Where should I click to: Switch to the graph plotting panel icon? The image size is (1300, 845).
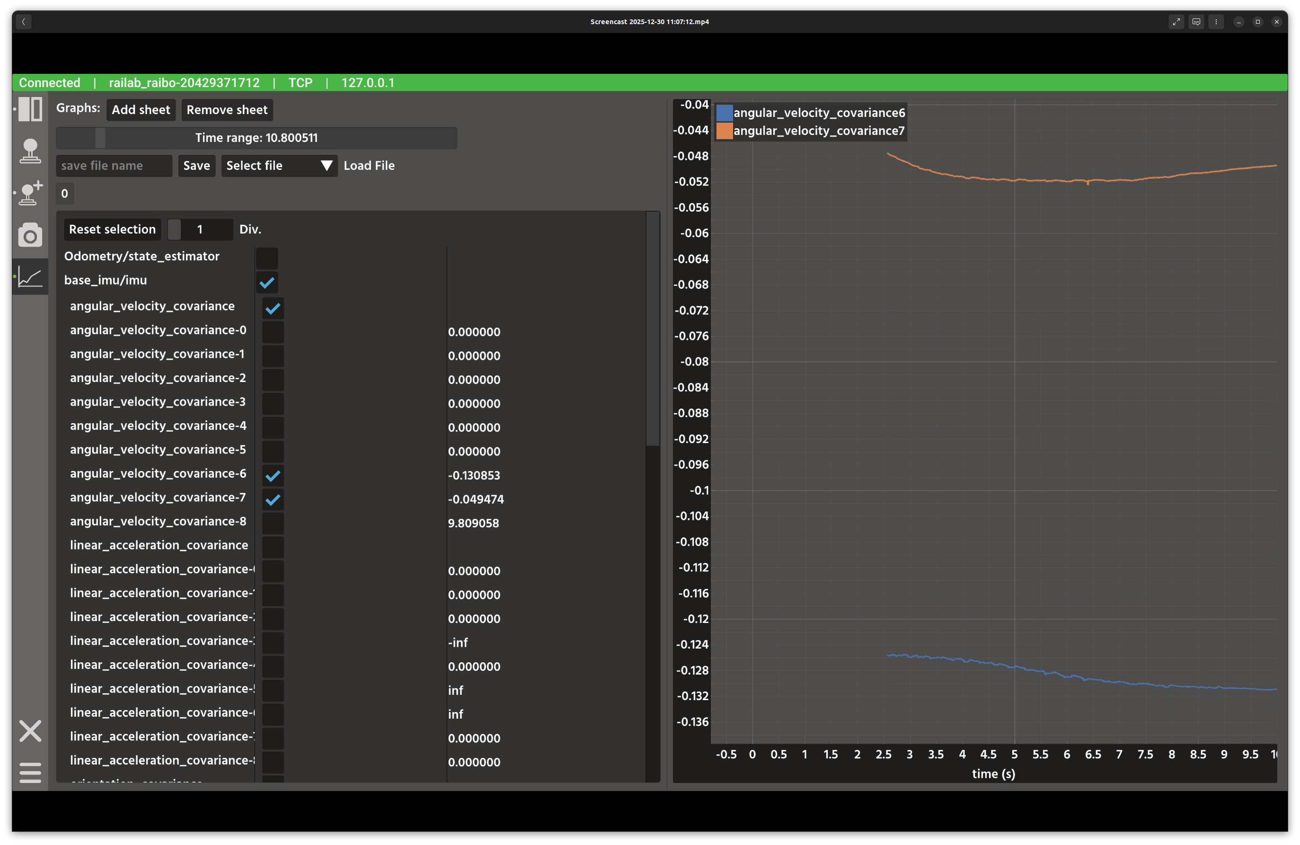point(30,277)
